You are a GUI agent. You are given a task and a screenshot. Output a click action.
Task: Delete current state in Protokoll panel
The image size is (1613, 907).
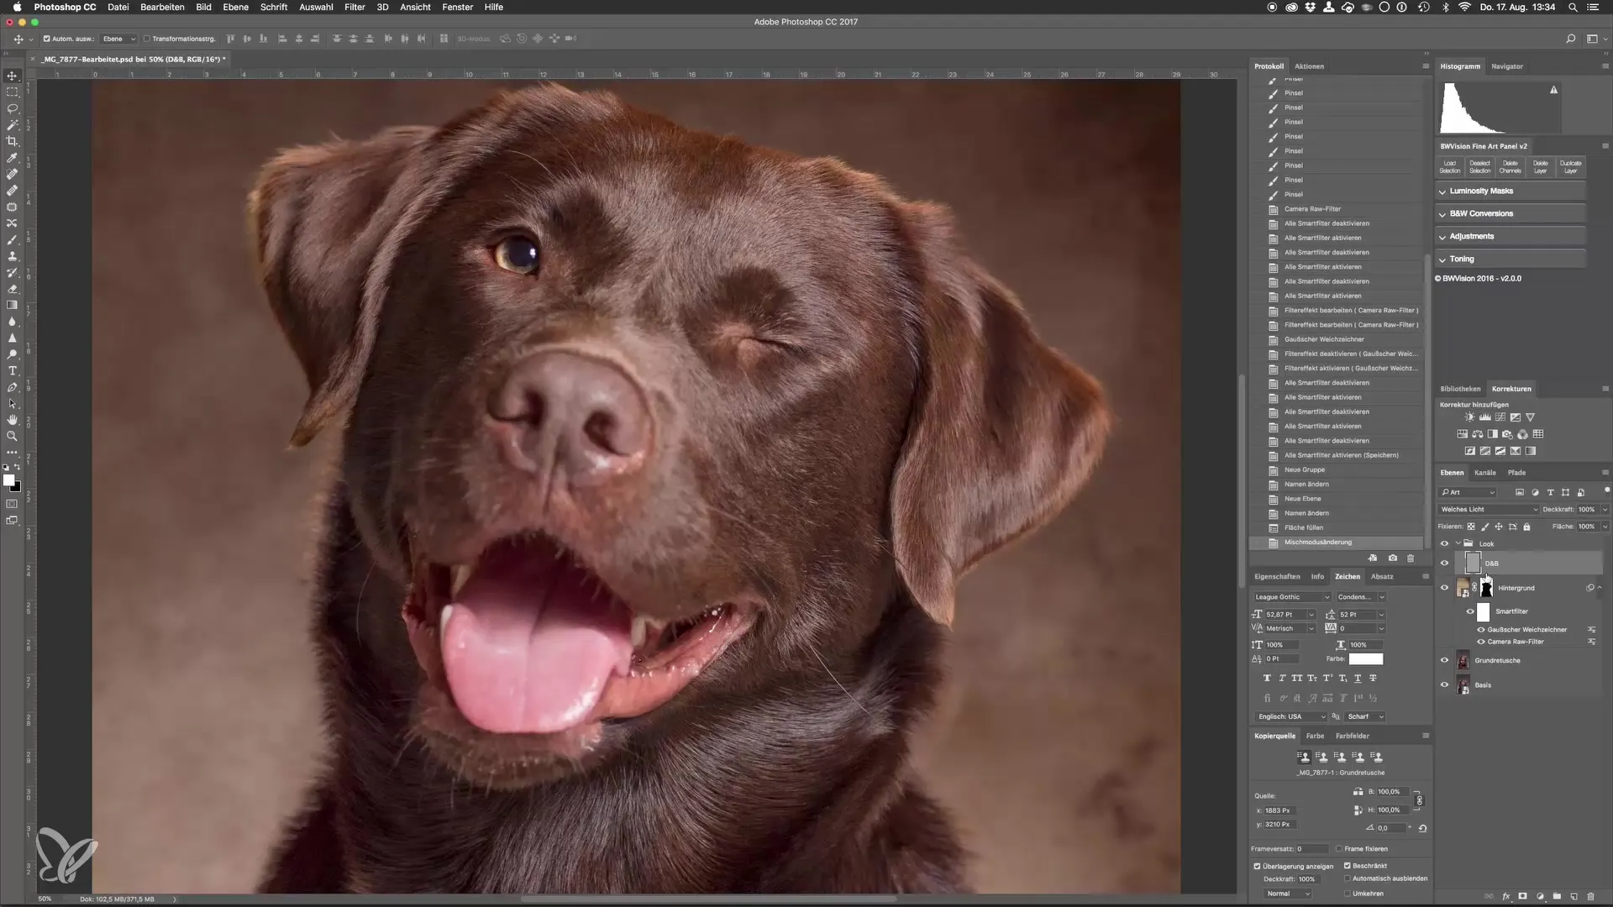1411,558
